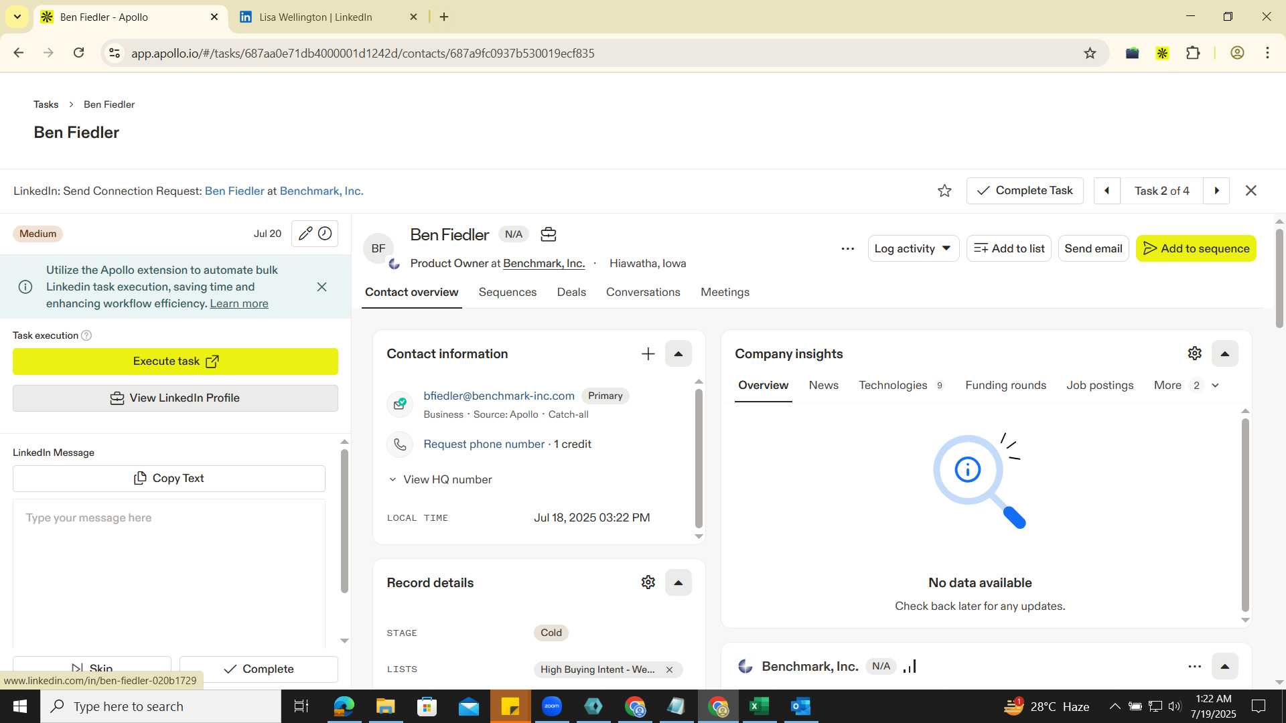Viewport: 1286px width, 723px height.
Task: Copy the LinkedIn message text
Action: point(169,479)
